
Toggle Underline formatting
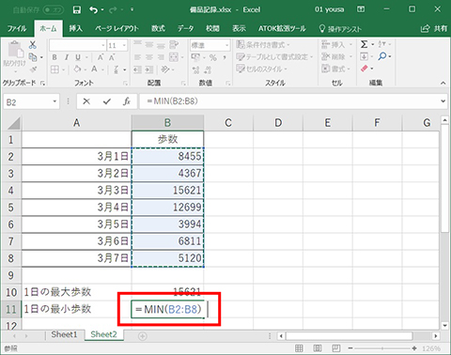78,57
